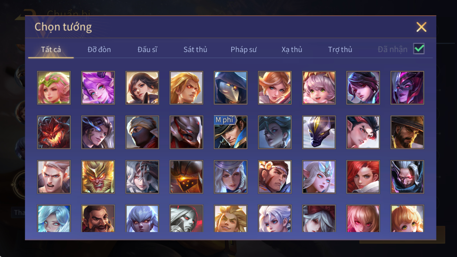Toggle the 'Đã nhận' checkbox
The image size is (457, 257).
click(419, 49)
